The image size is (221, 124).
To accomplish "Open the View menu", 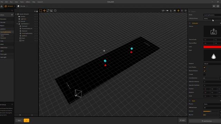I will [x=17, y=2].
